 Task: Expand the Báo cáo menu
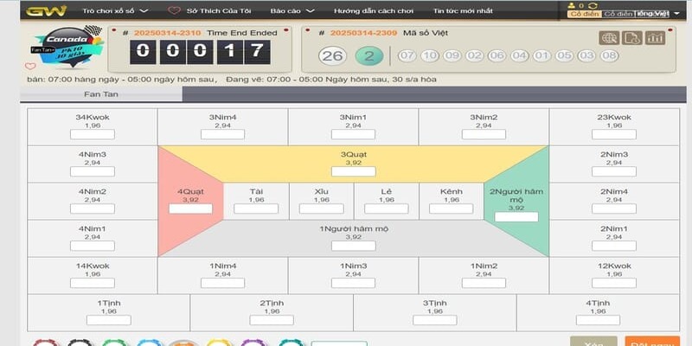coord(292,11)
